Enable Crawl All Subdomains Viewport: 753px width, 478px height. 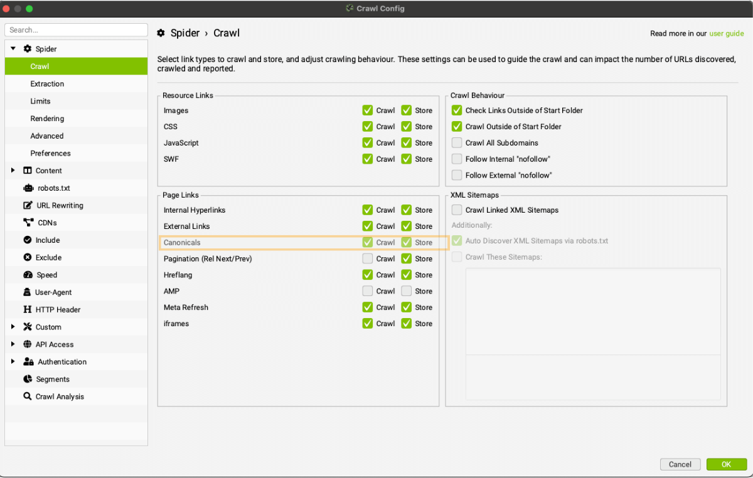457,142
